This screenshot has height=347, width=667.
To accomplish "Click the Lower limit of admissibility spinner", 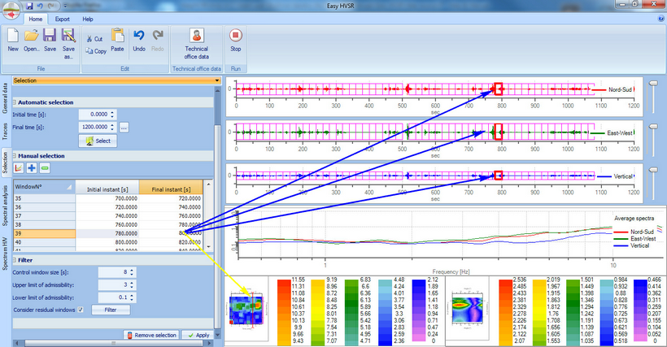I will (132, 297).
